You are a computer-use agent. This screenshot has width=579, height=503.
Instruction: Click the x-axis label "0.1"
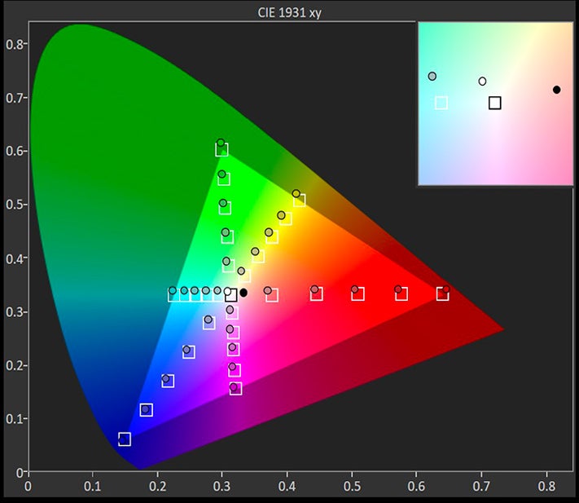[92, 487]
